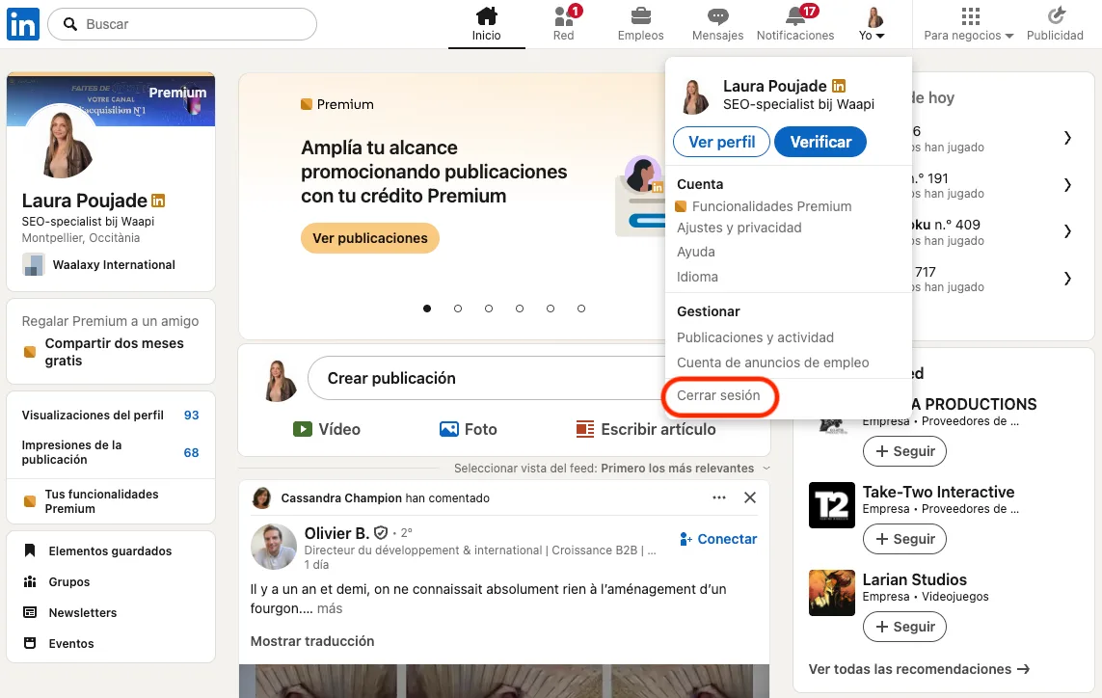Open Ajustes y privacidad
This screenshot has height=698, width=1102.
coord(739,228)
